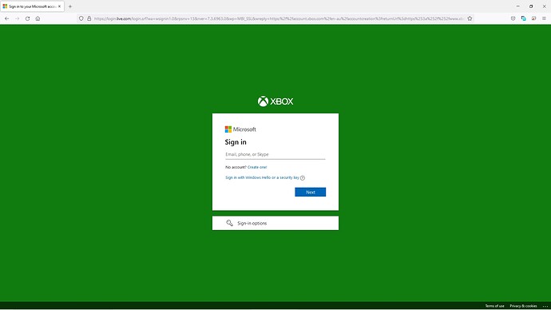This screenshot has height=310, width=551.
Task: Restore down the browser window
Action: (x=531, y=6)
